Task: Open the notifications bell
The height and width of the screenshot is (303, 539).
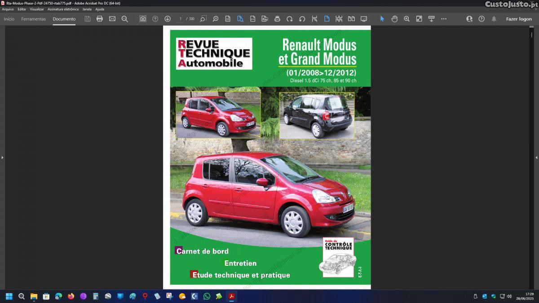Action: click(494, 19)
